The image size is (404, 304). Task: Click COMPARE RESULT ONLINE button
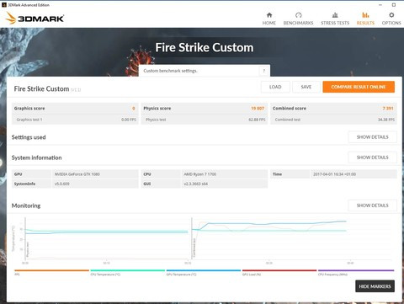[x=359, y=87]
